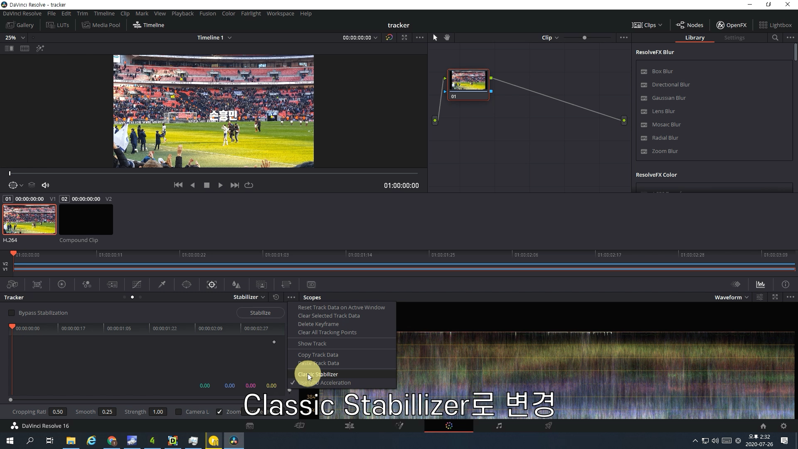Open the 25% viewer zoom dropdown
798x449 pixels.
pyautogui.click(x=15, y=37)
